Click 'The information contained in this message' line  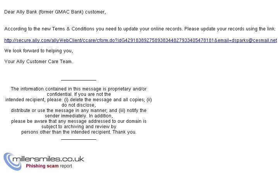[x=78, y=89]
